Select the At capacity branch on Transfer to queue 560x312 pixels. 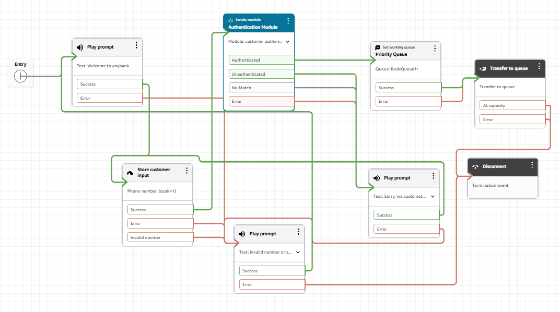point(511,105)
